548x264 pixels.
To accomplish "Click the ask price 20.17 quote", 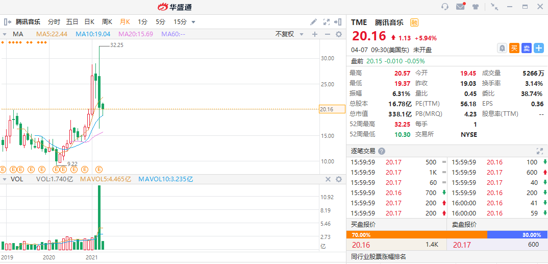I will [462, 245].
